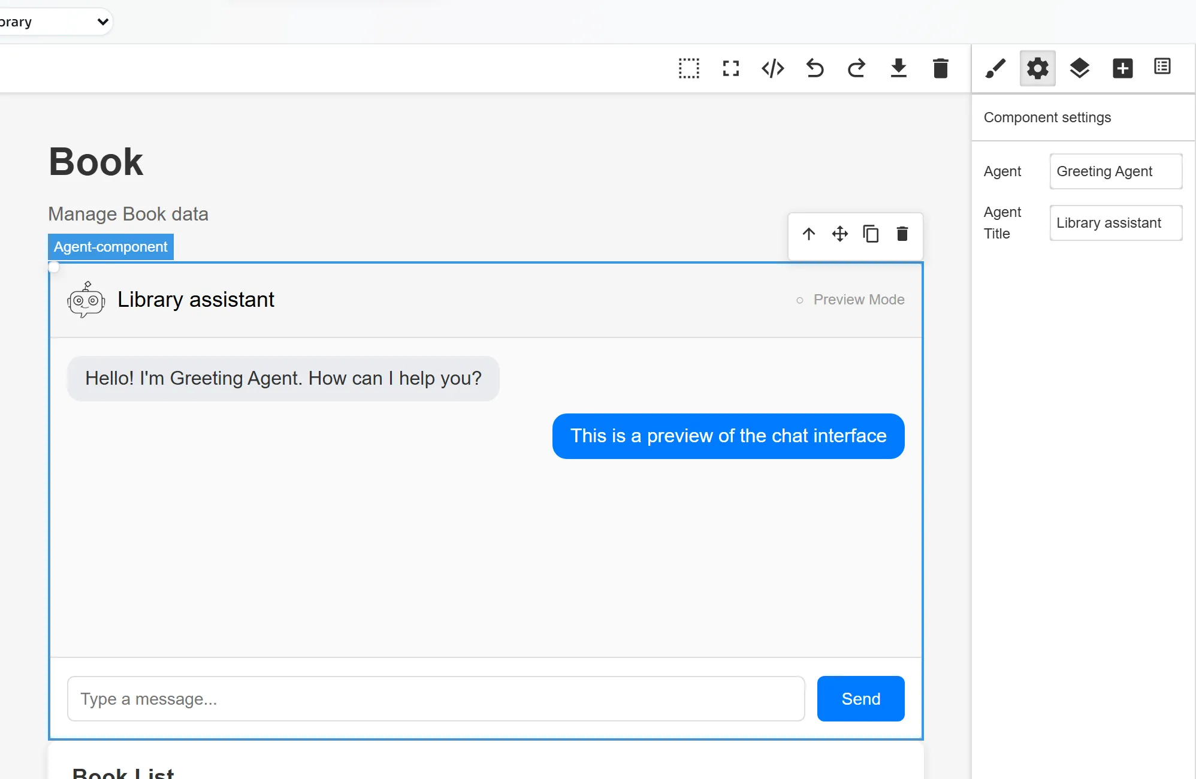The width and height of the screenshot is (1196, 779).
Task: Click the Library assistant chat title
Action: coord(196,300)
